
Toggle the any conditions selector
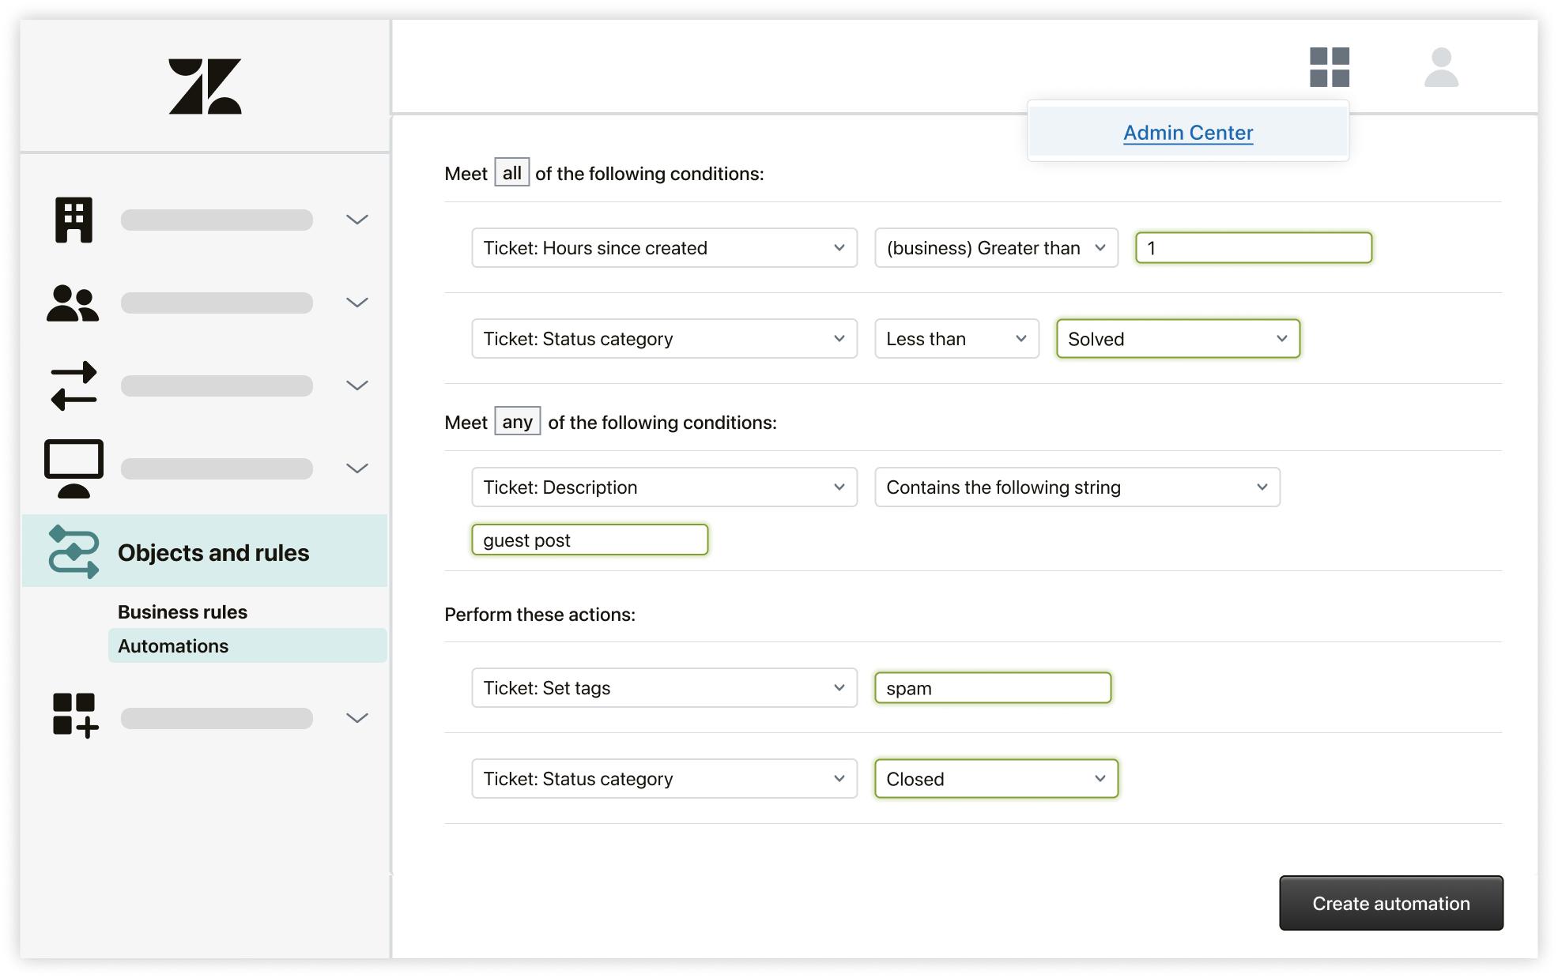[x=518, y=421]
